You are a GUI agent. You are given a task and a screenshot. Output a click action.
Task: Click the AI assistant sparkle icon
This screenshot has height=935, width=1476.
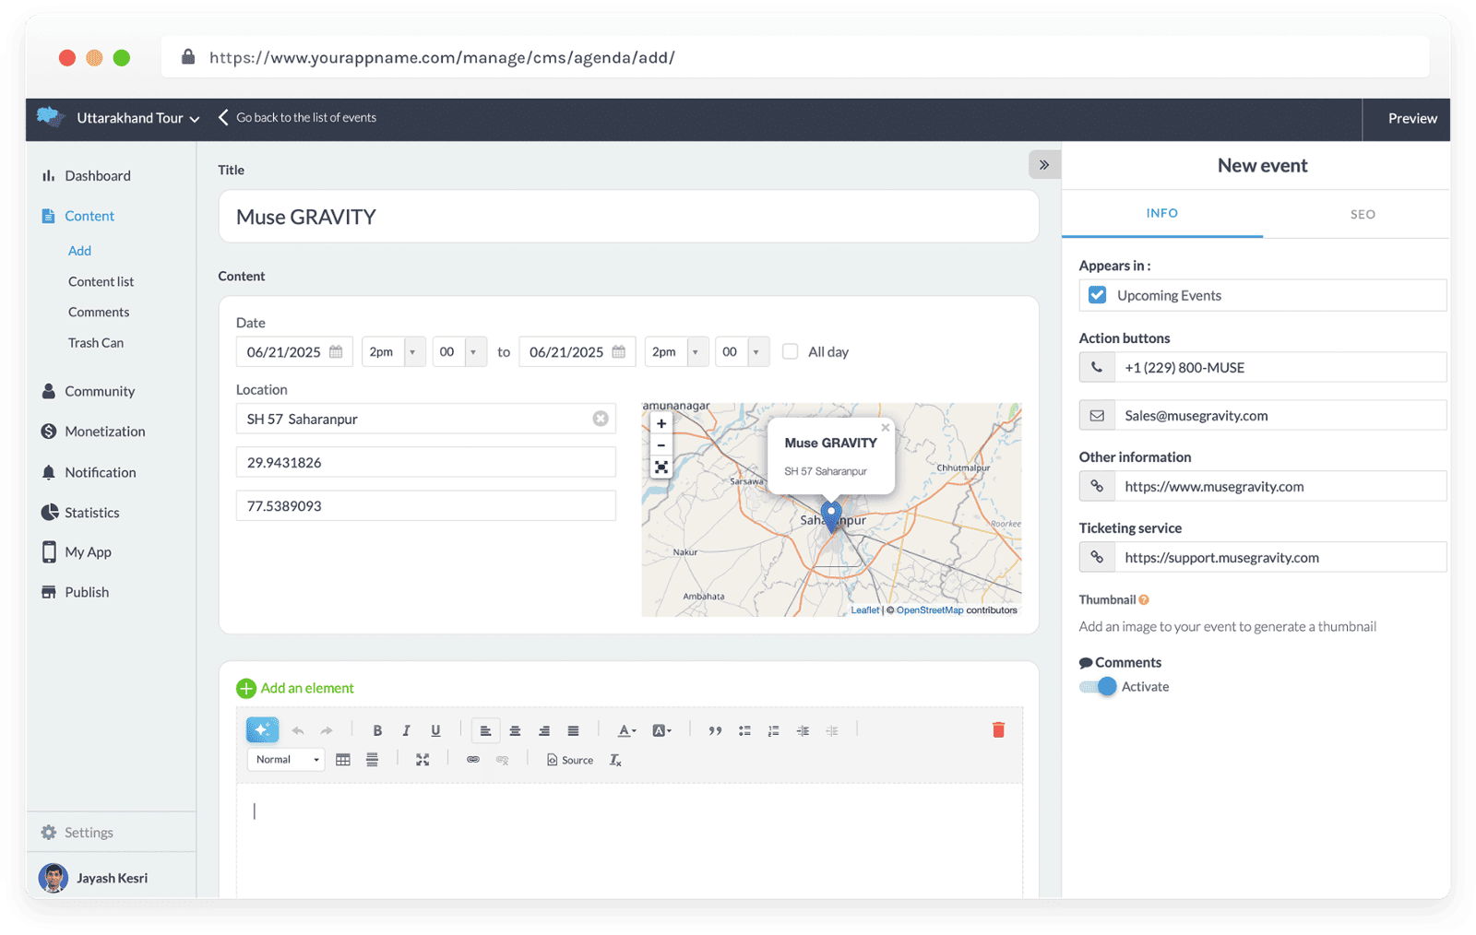(262, 730)
